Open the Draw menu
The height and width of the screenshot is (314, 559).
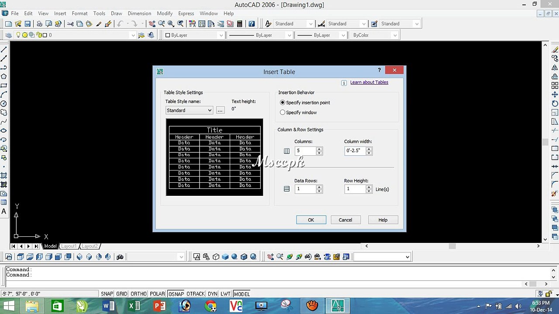[117, 14]
